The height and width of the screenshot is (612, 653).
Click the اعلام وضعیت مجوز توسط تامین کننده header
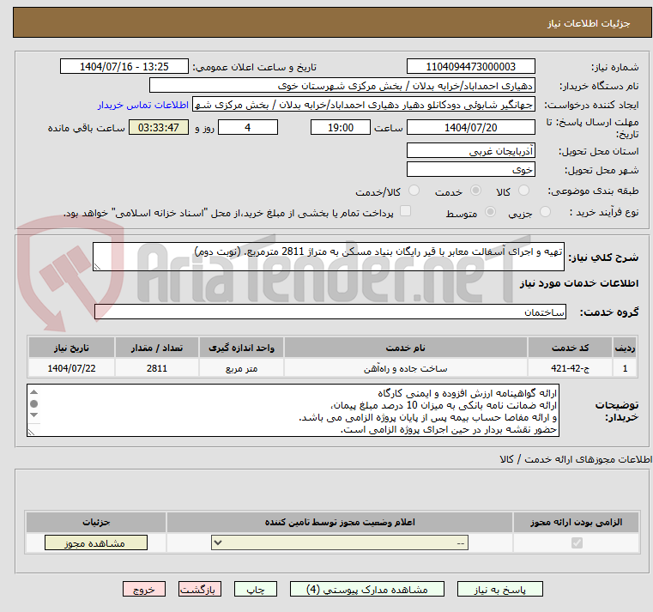point(340,523)
